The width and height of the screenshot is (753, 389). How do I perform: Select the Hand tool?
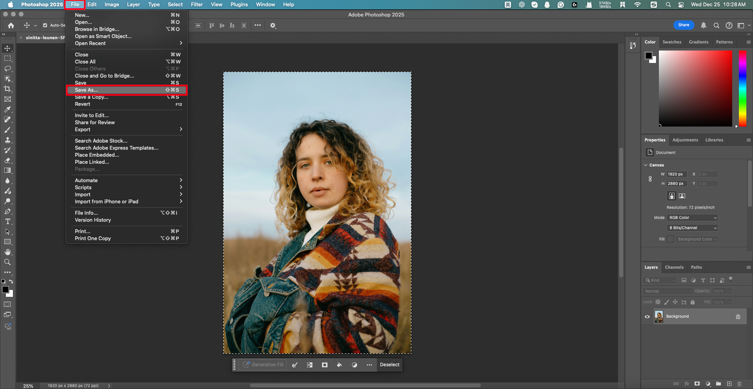pyautogui.click(x=8, y=252)
